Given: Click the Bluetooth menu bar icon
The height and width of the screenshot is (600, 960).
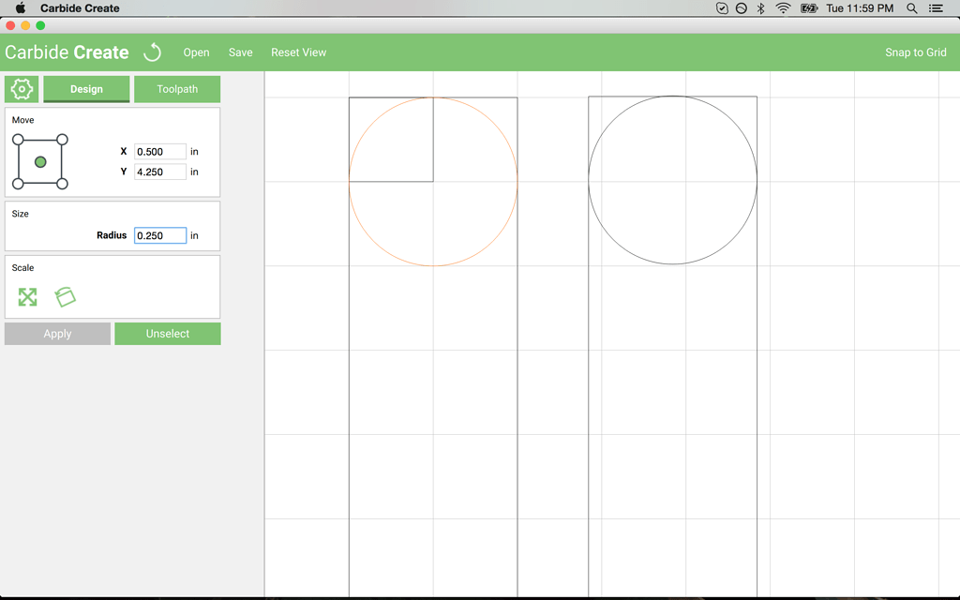Looking at the screenshot, I should 760,7.
